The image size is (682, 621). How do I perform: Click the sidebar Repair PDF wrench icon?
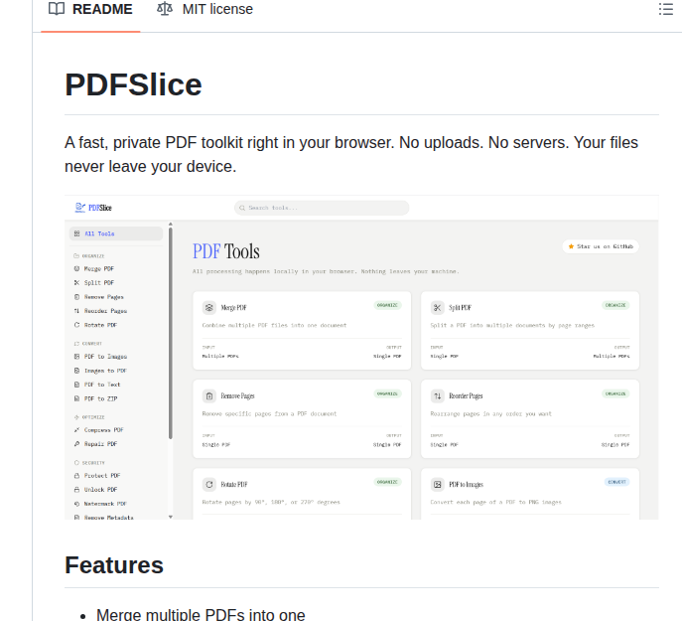point(77,444)
